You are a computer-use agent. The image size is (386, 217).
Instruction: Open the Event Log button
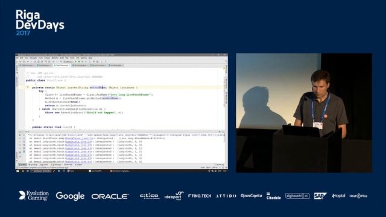point(220,165)
